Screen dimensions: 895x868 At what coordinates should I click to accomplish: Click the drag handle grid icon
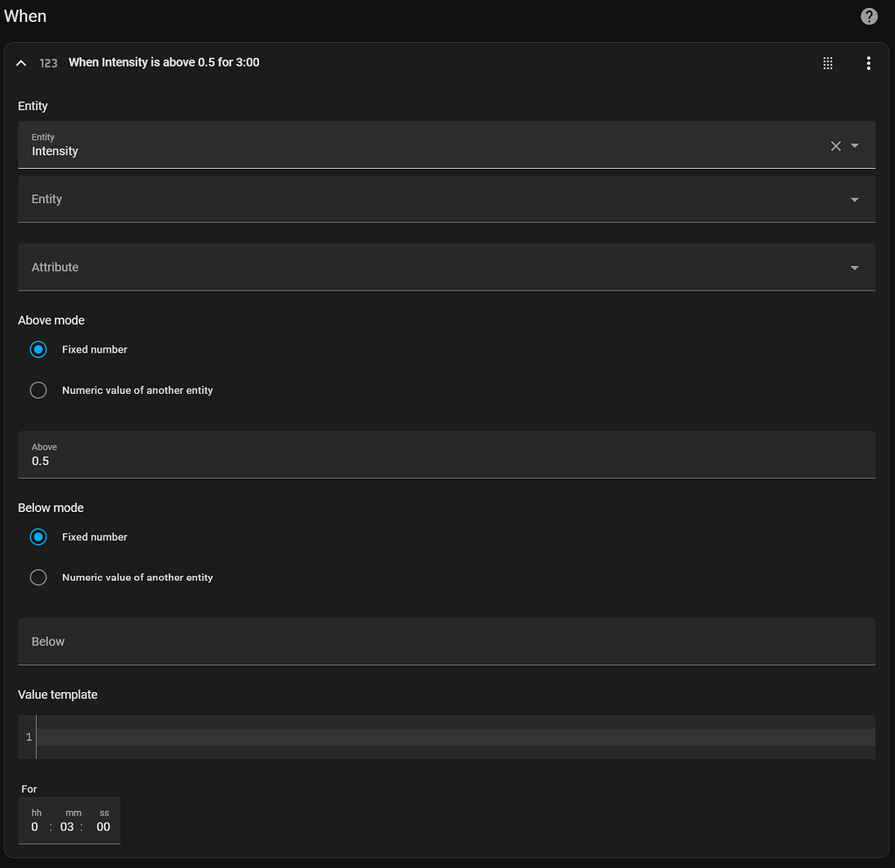[x=828, y=63]
